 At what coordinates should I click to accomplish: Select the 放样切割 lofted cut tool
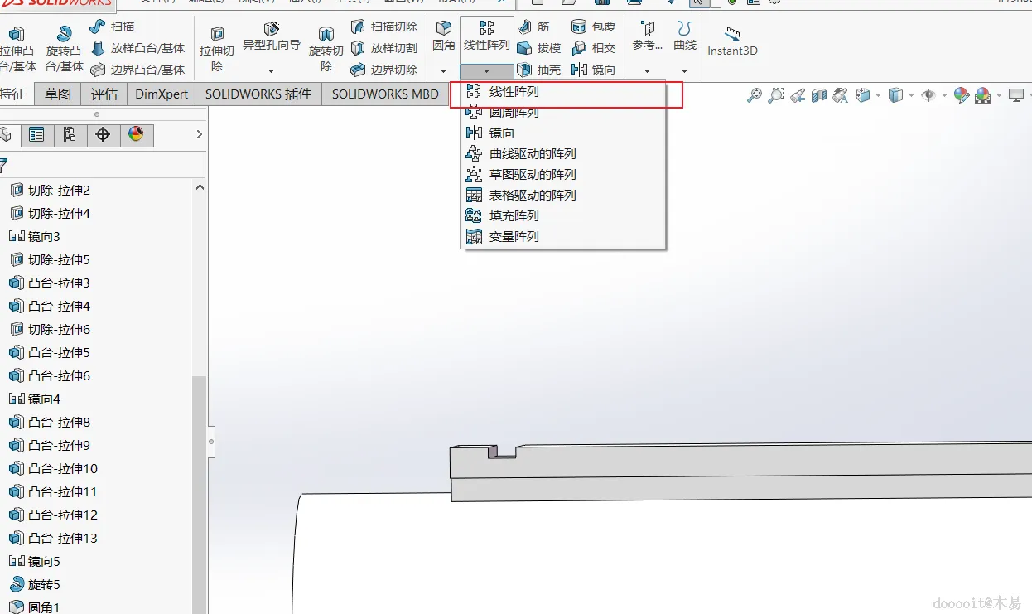pyautogui.click(x=383, y=48)
